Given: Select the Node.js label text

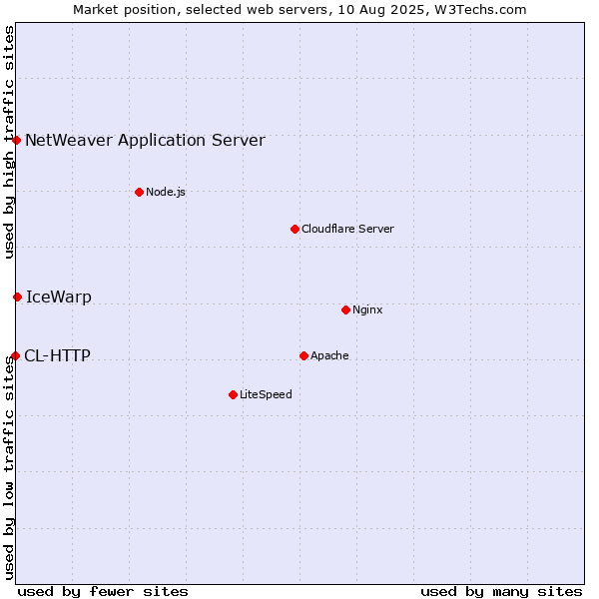Looking at the screenshot, I should [166, 192].
